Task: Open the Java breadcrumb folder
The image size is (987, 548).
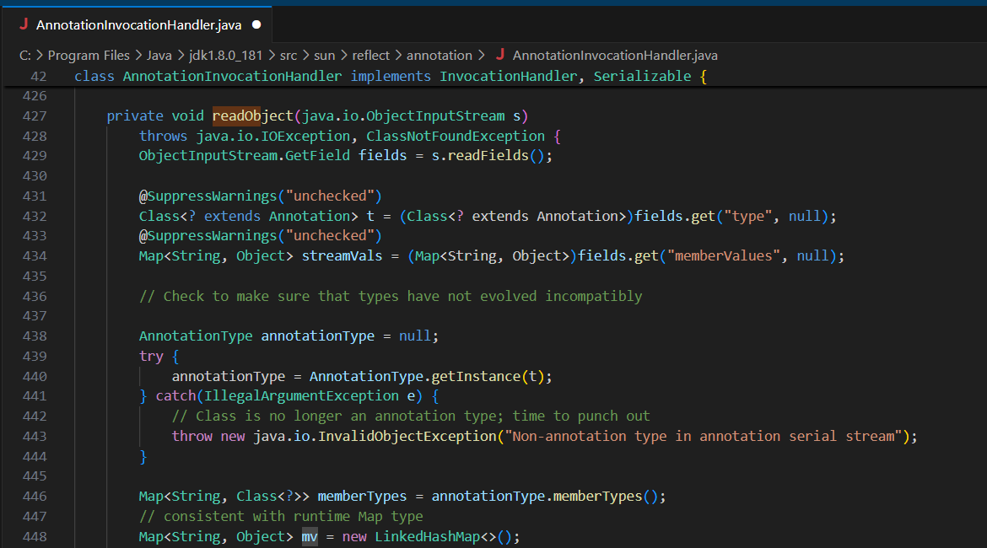Action: point(159,56)
